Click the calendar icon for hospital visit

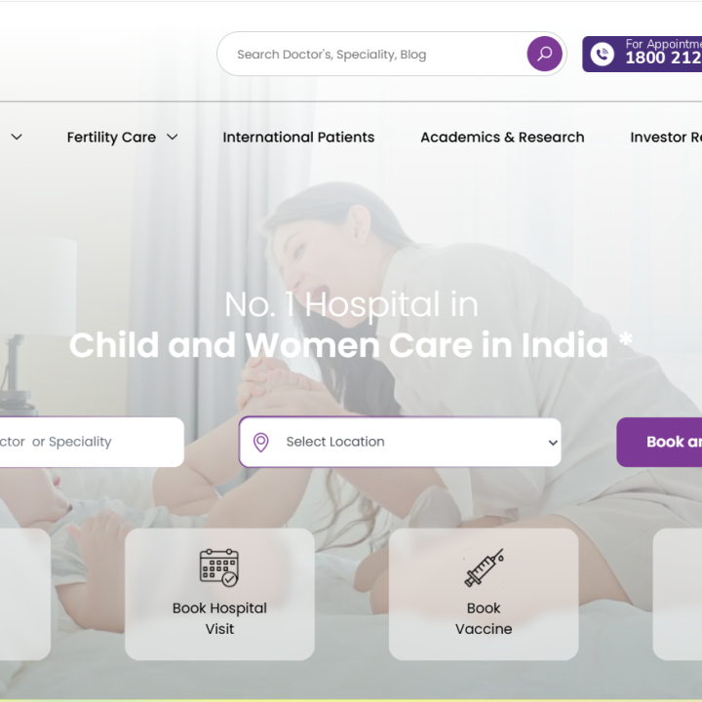(219, 567)
